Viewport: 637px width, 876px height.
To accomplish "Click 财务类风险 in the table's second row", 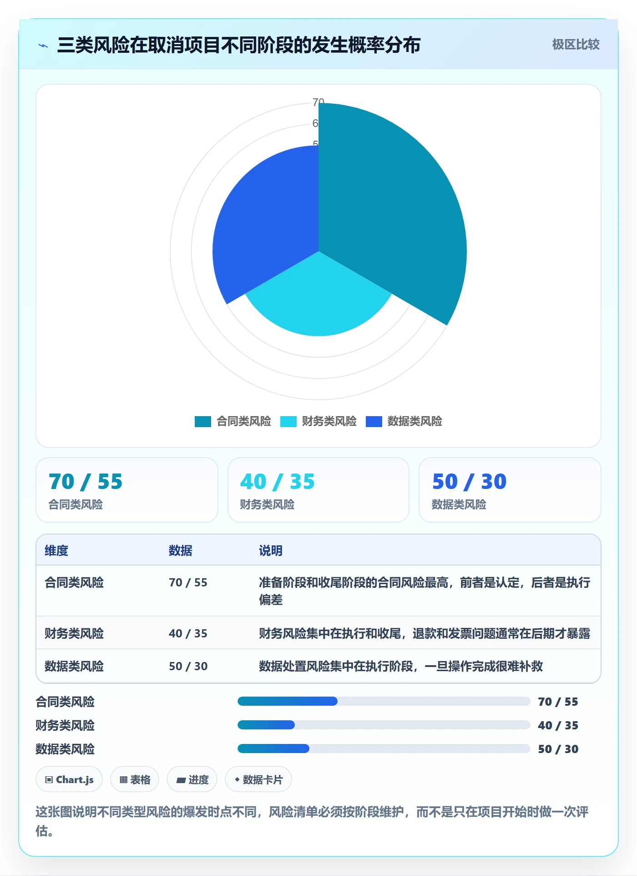I will pyautogui.click(x=74, y=633).
